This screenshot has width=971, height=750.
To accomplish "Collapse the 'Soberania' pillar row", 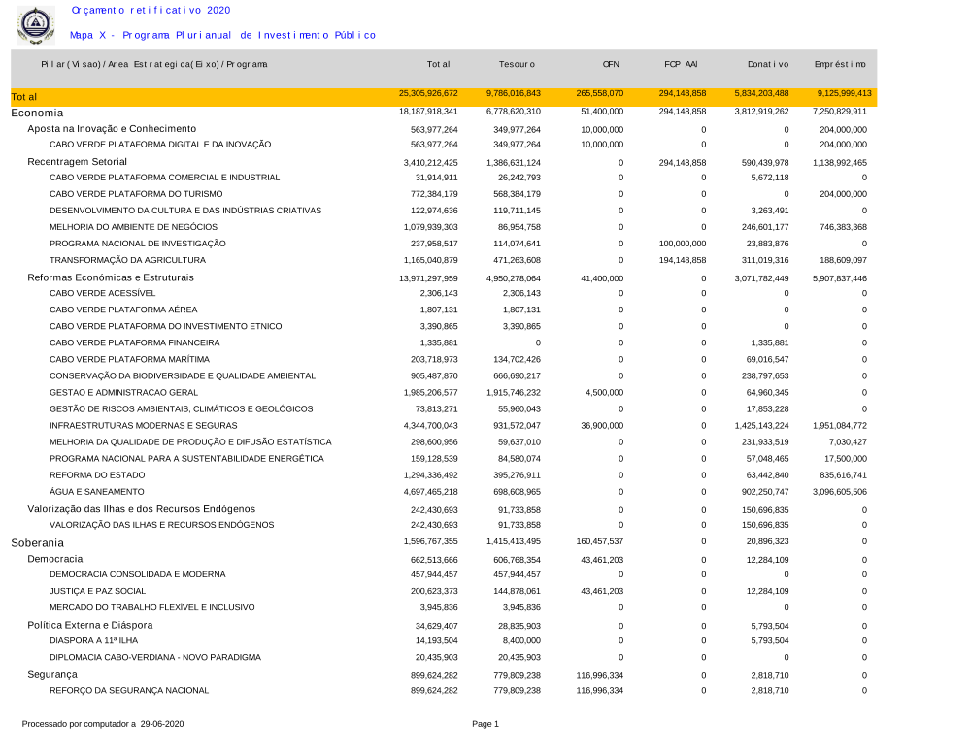I will [38, 543].
